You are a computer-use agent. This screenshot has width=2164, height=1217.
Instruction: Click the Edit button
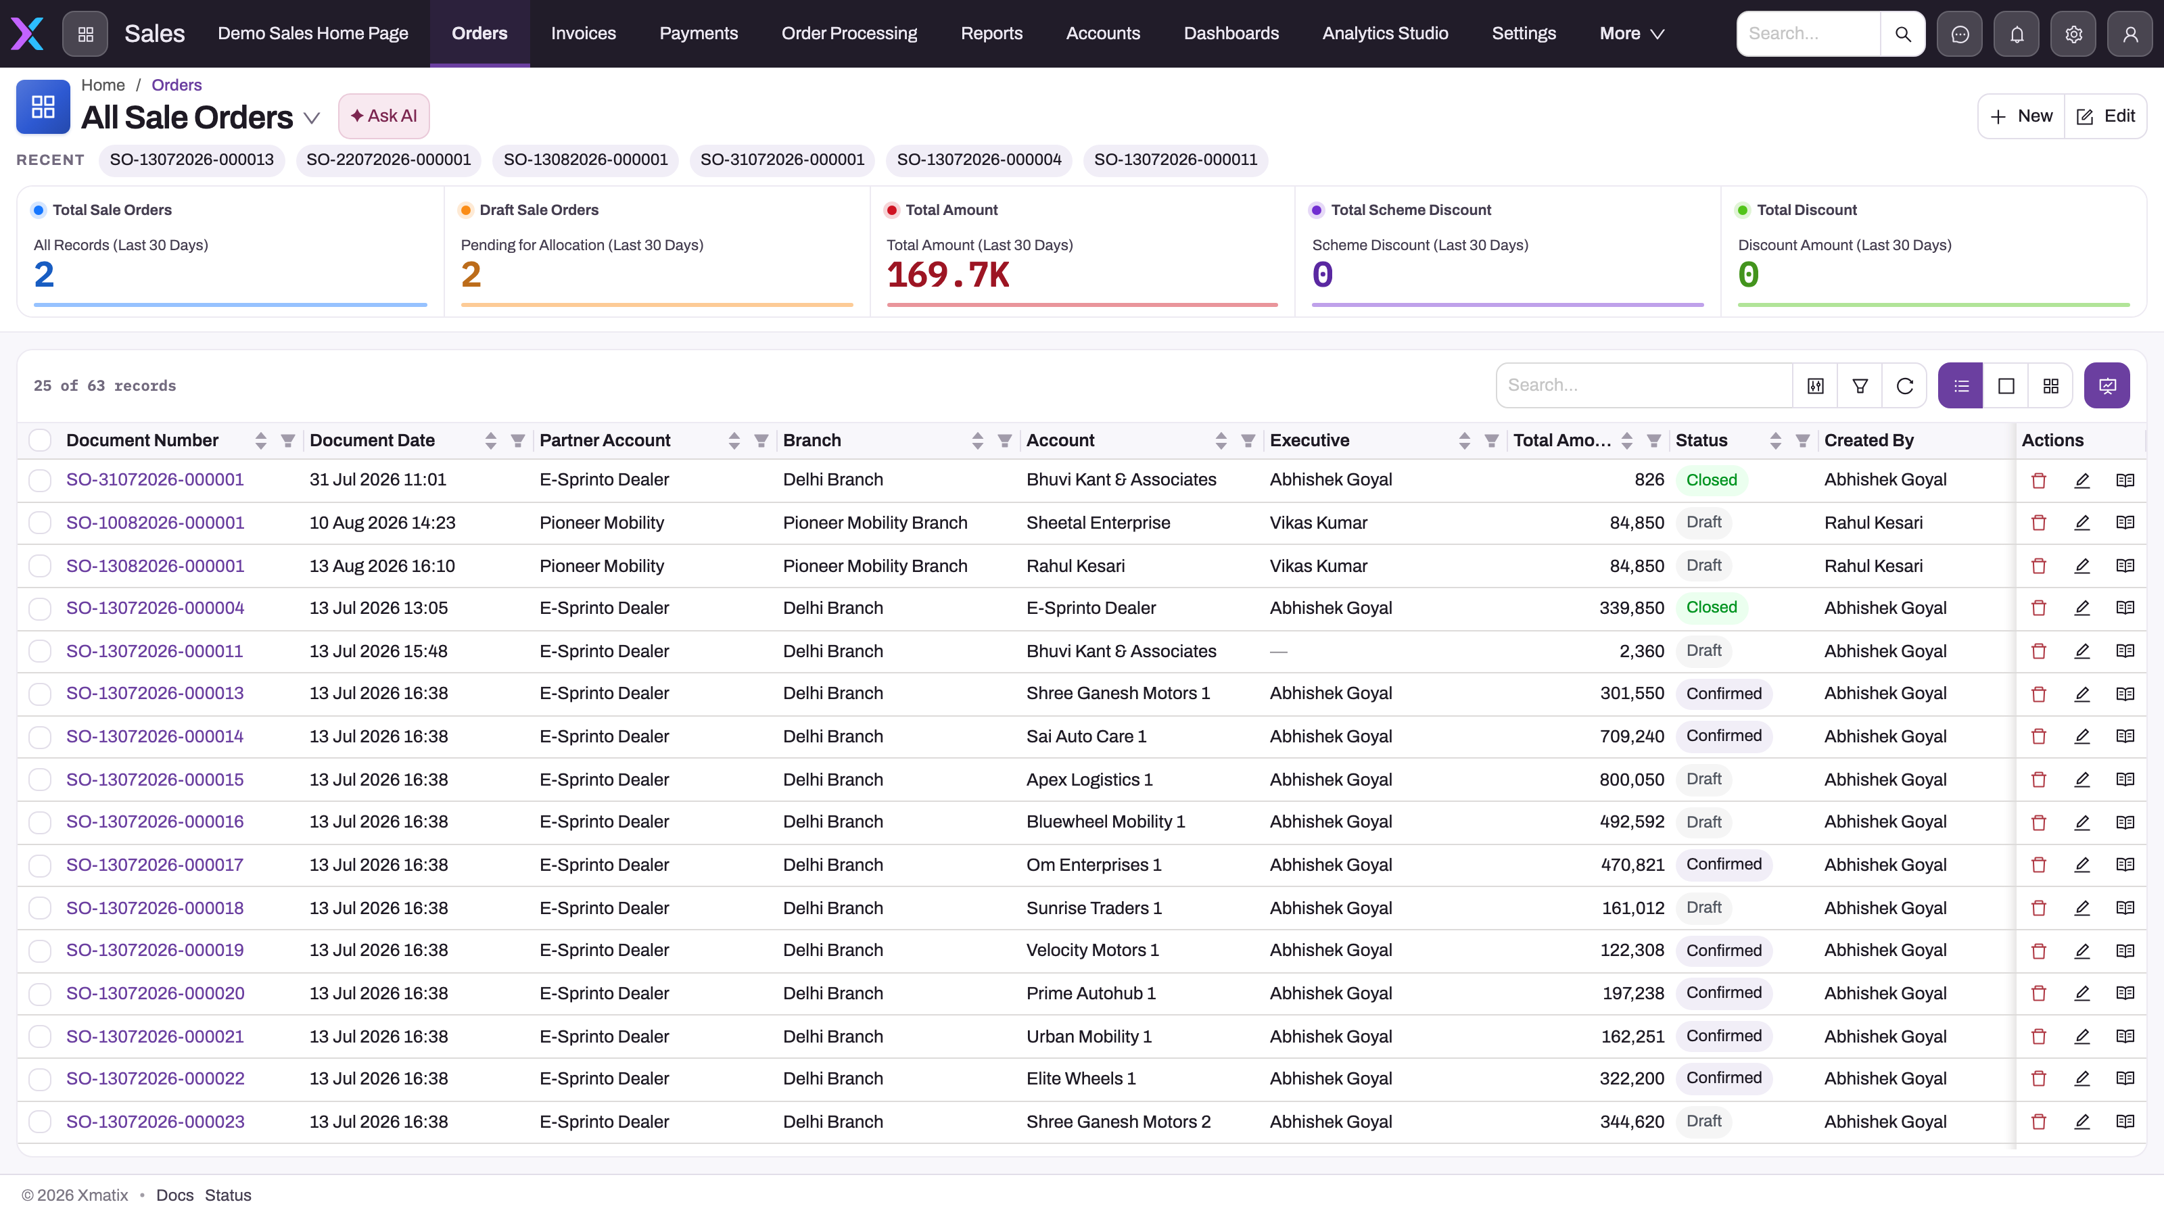point(2105,117)
